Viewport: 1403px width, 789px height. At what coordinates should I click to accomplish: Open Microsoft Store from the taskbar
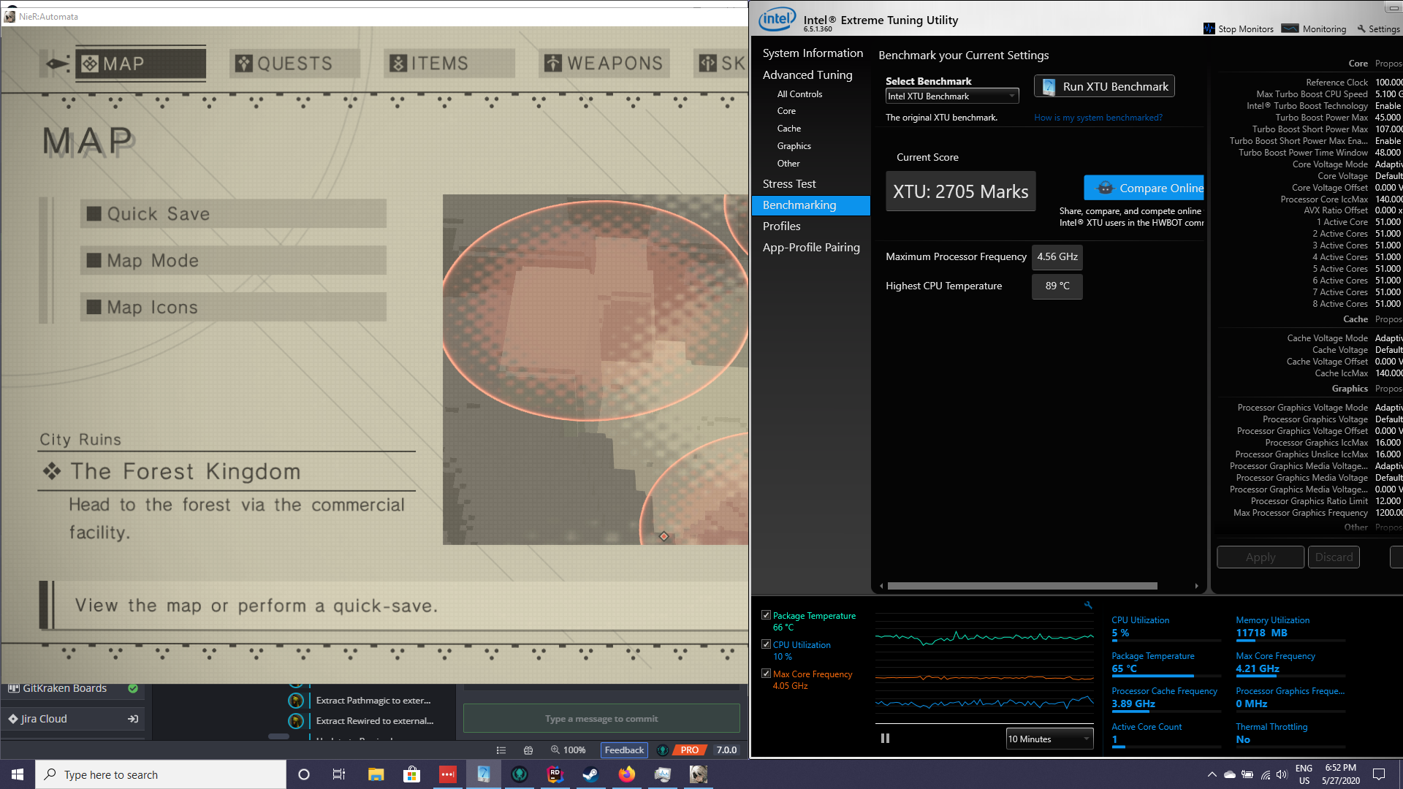(x=412, y=774)
